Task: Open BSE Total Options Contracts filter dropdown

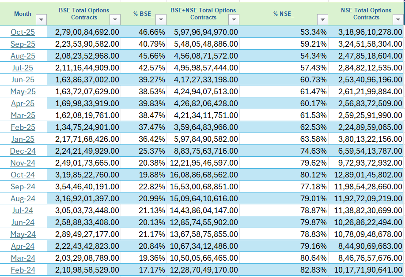Action: click(x=115, y=19)
